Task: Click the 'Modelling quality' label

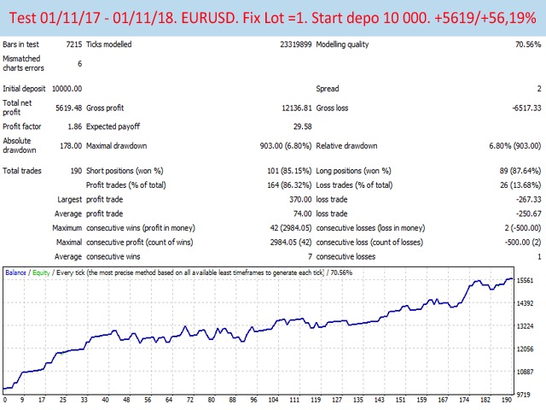Action: [x=342, y=44]
